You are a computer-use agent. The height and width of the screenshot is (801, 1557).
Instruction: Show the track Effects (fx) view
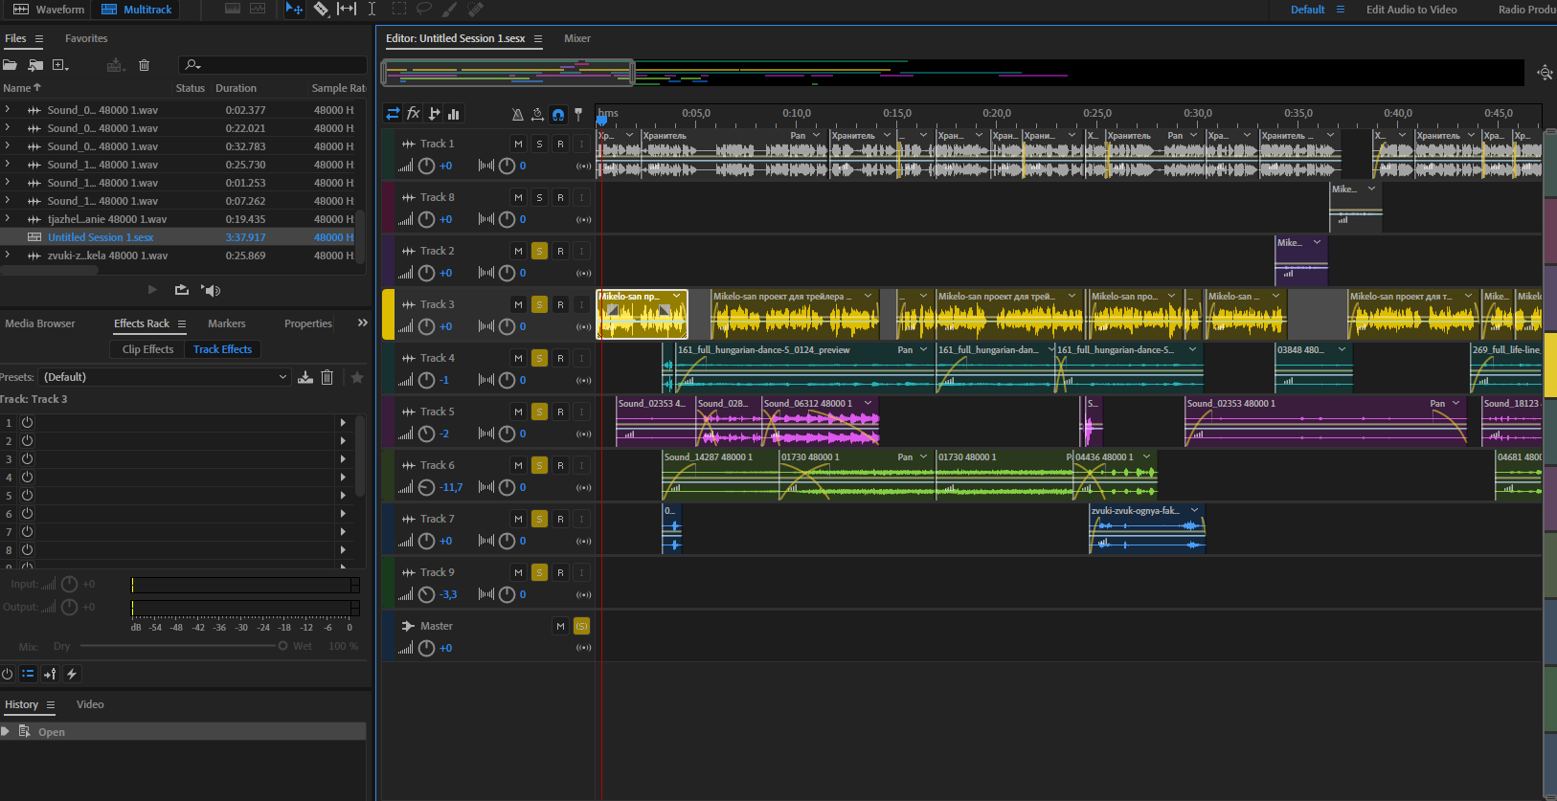(414, 114)
